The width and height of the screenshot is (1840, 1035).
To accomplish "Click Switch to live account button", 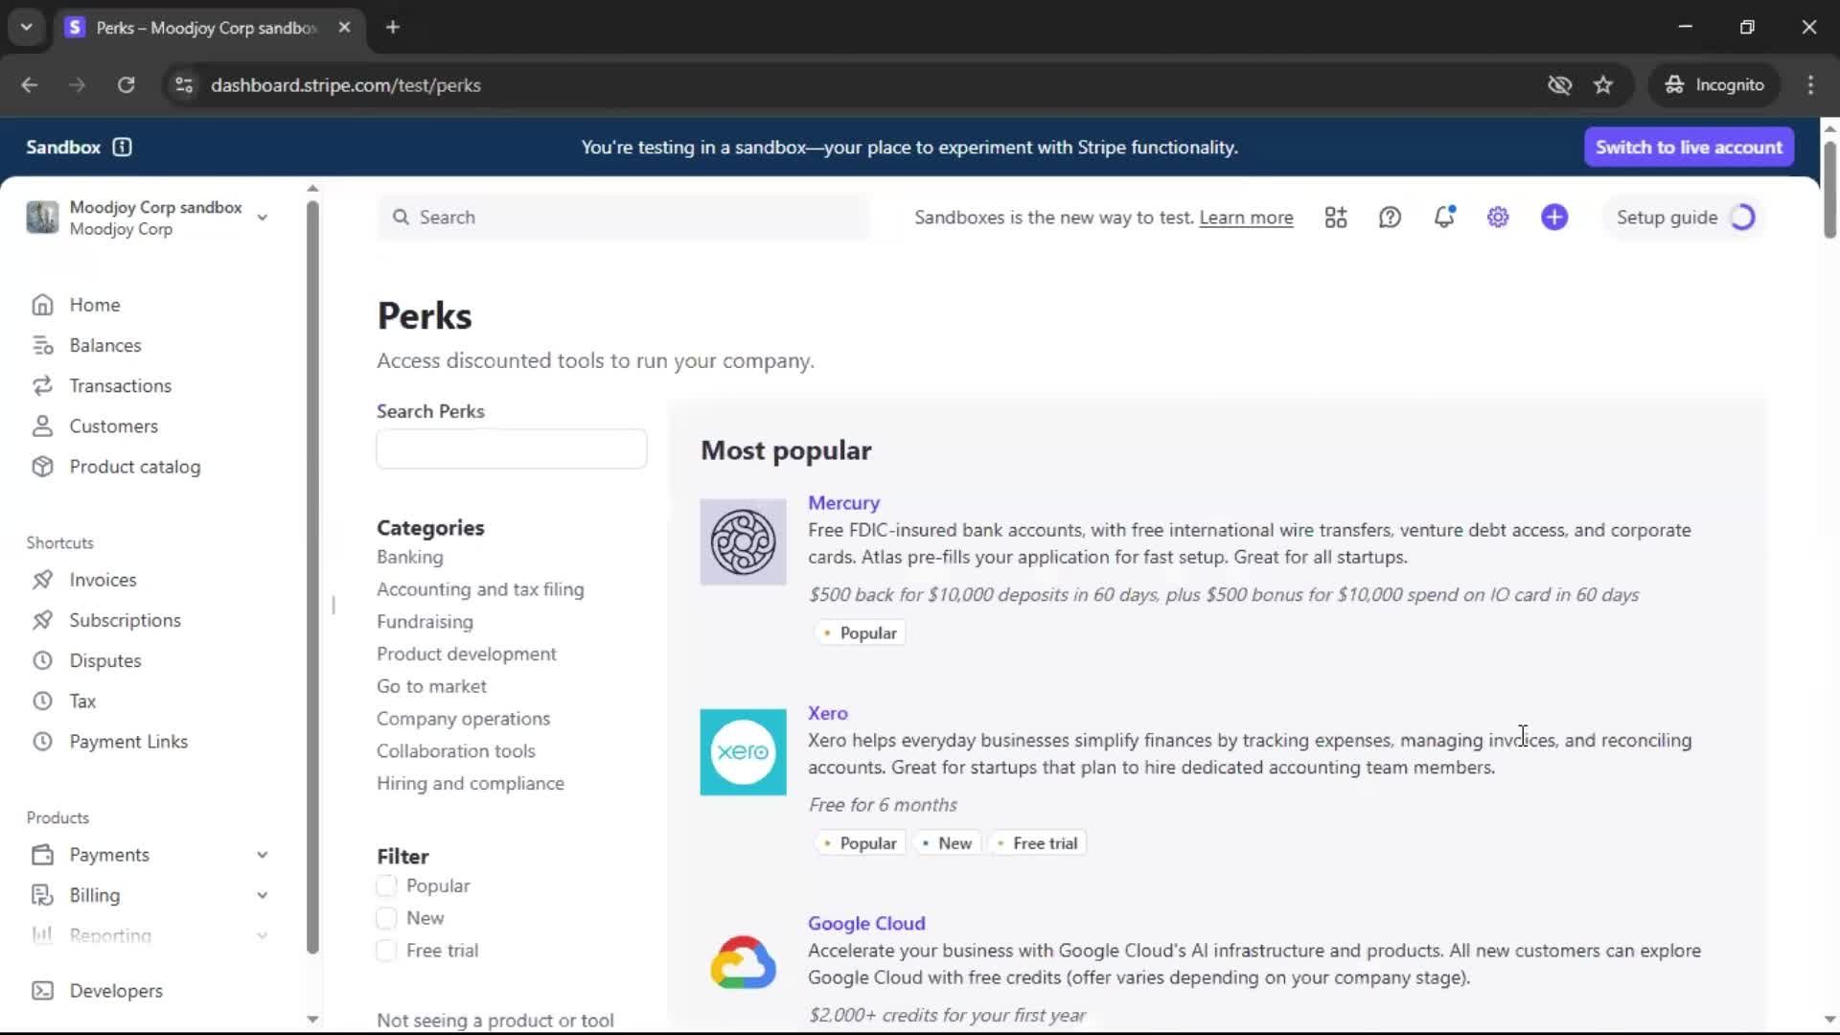I will (1689, 147).
